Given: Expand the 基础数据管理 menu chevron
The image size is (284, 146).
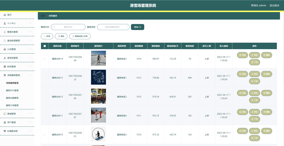Looking at the screenshot, I should pyautogui.click(x=30, y=40).
